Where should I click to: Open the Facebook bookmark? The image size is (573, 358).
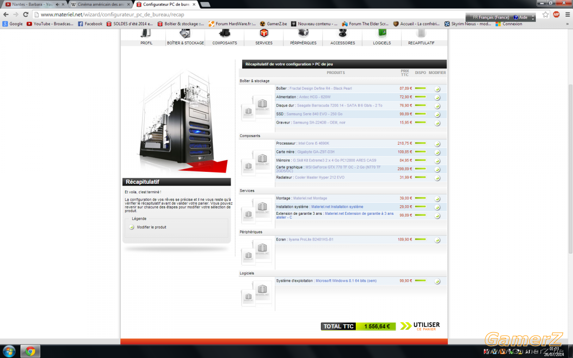click(90, 23)
